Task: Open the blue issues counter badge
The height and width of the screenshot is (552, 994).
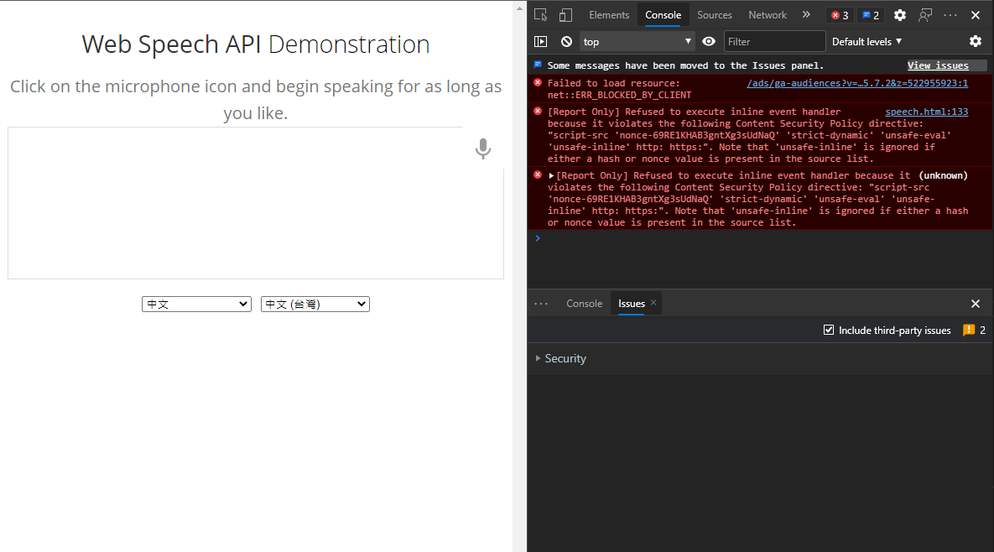Action: [x=871, y=15]
